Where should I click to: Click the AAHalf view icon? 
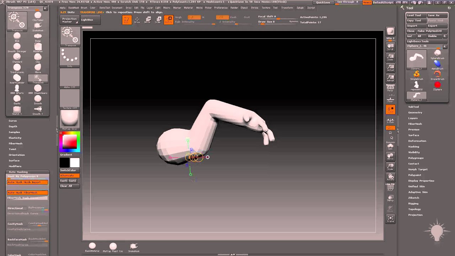[390, 78]
